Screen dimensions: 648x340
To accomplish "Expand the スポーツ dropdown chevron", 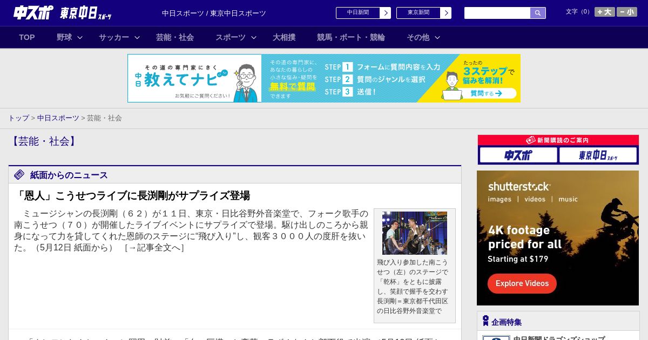I will pyautogui.click(x=254, y=37).
